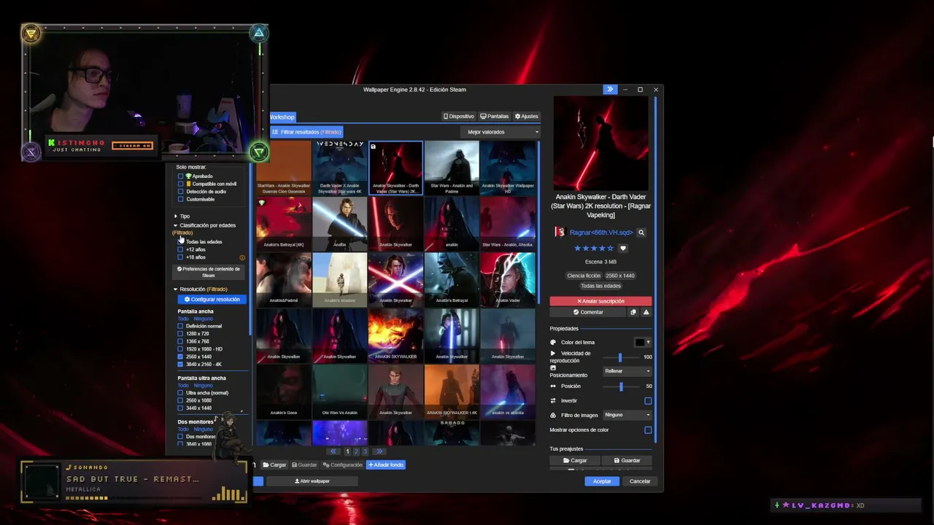Enable the Aprobado filter checkbox
934x525 pixels.
click(180, 176)
